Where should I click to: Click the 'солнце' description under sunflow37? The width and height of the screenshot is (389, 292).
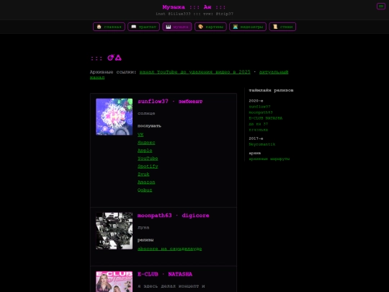pos(146,113)
